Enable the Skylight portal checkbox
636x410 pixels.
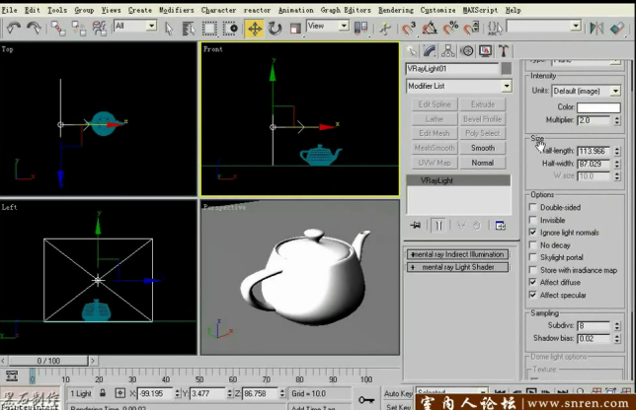click(x=533, y=257)
